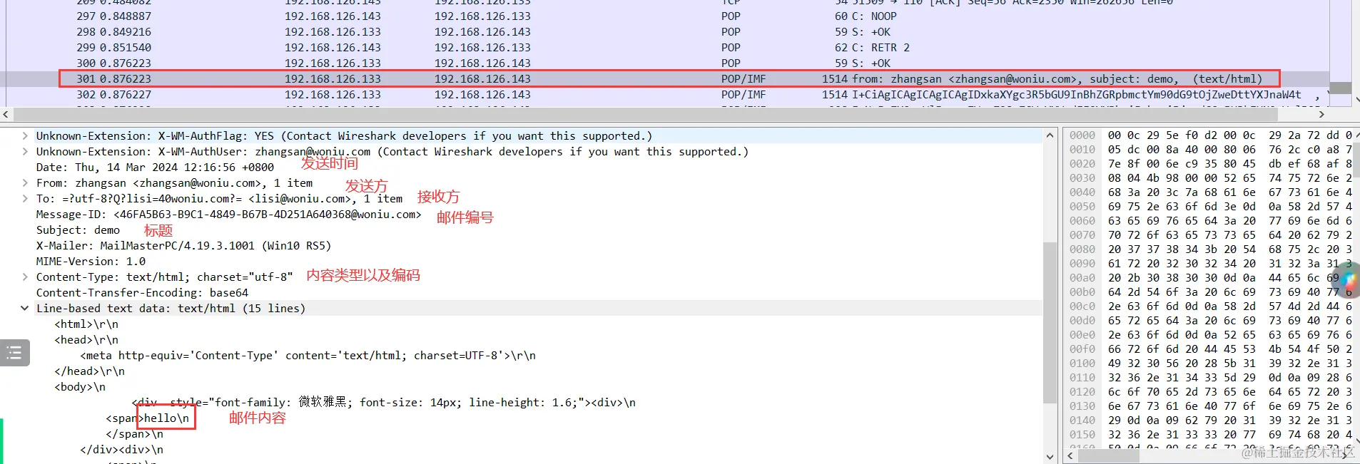
Task: Select the Date: Thu, 14 Mar 2024 line
Action: [x=155, y=167]
